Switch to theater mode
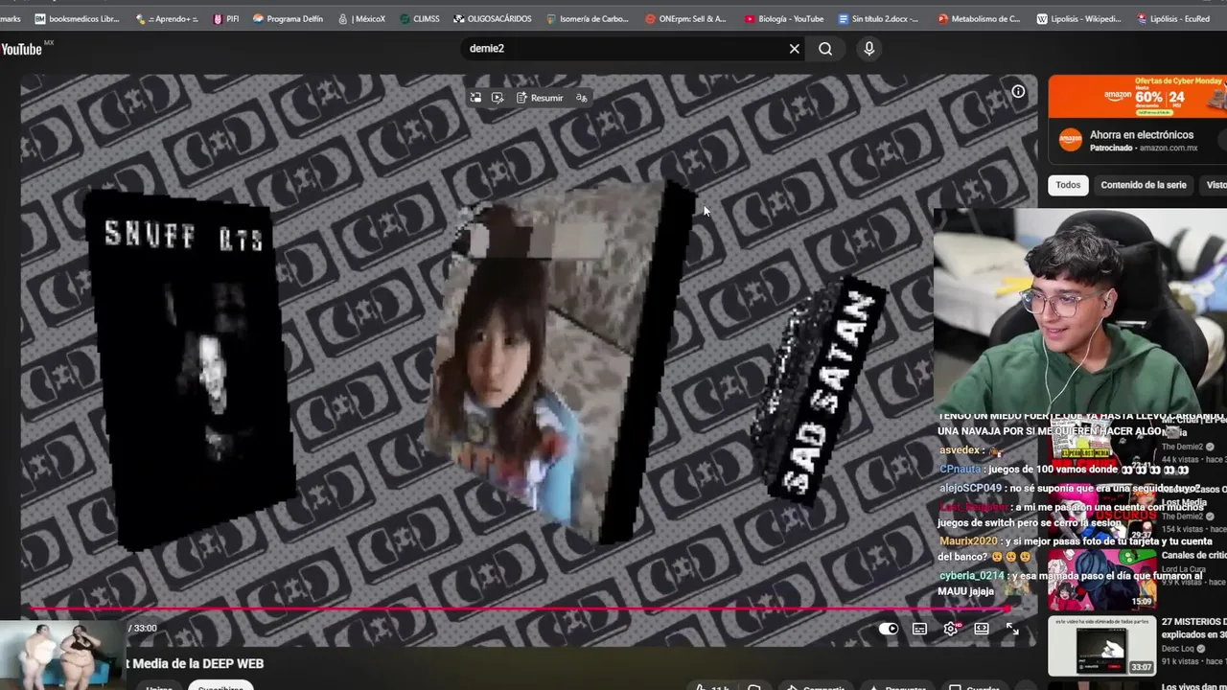Image resolution: width=1227 pixels, height=690 pixels. (982, 629)
